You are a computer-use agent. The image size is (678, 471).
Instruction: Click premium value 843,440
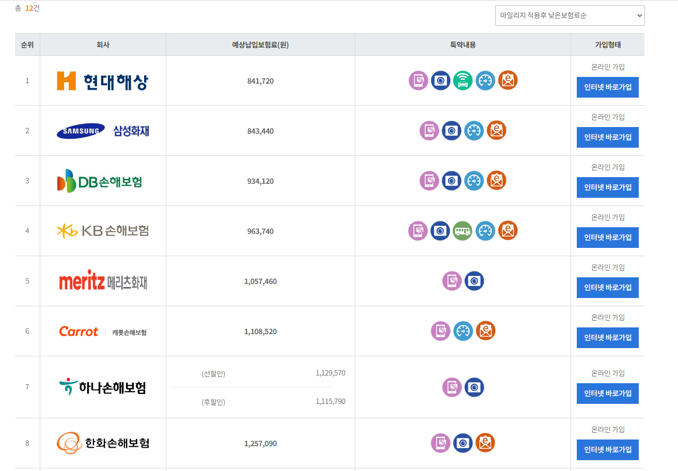click(x=260, y=131)
